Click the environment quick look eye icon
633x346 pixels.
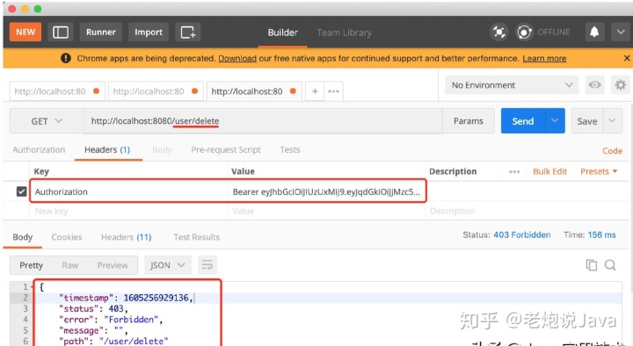[x=594, y=85]
